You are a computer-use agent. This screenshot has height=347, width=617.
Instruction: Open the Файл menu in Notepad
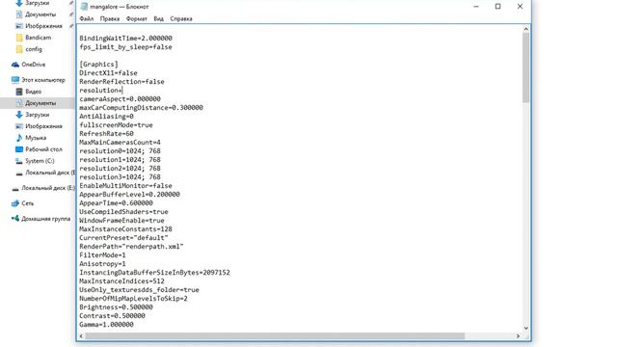click(x=87, y=19)
